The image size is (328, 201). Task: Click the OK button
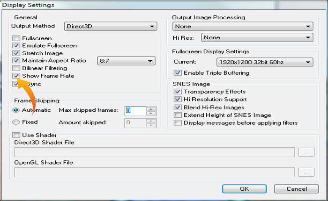pos(244,189)
